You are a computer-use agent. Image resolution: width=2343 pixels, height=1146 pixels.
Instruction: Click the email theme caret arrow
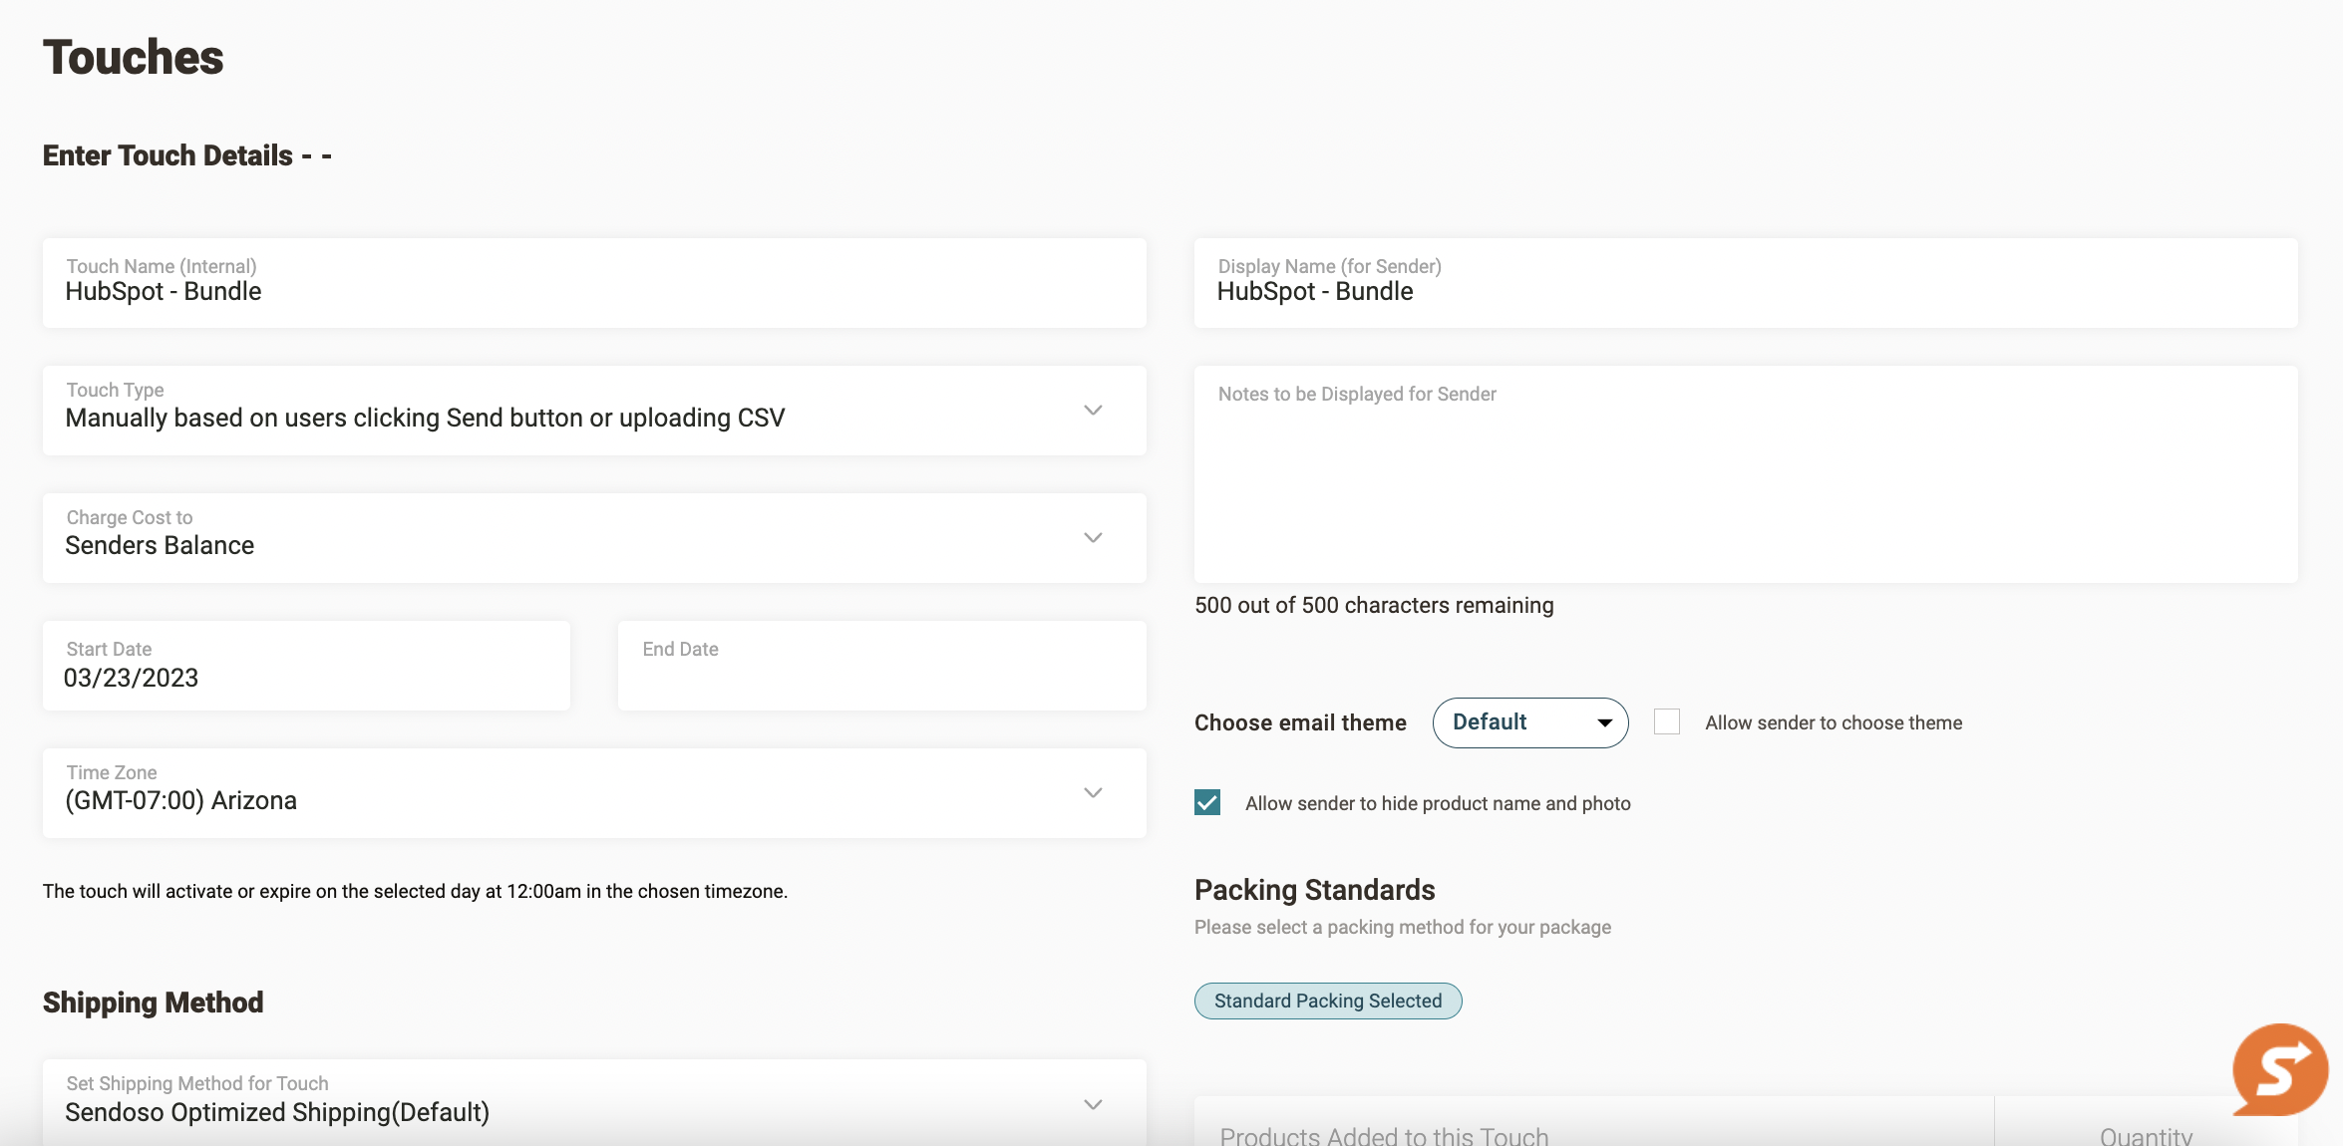coord(1604,723)
